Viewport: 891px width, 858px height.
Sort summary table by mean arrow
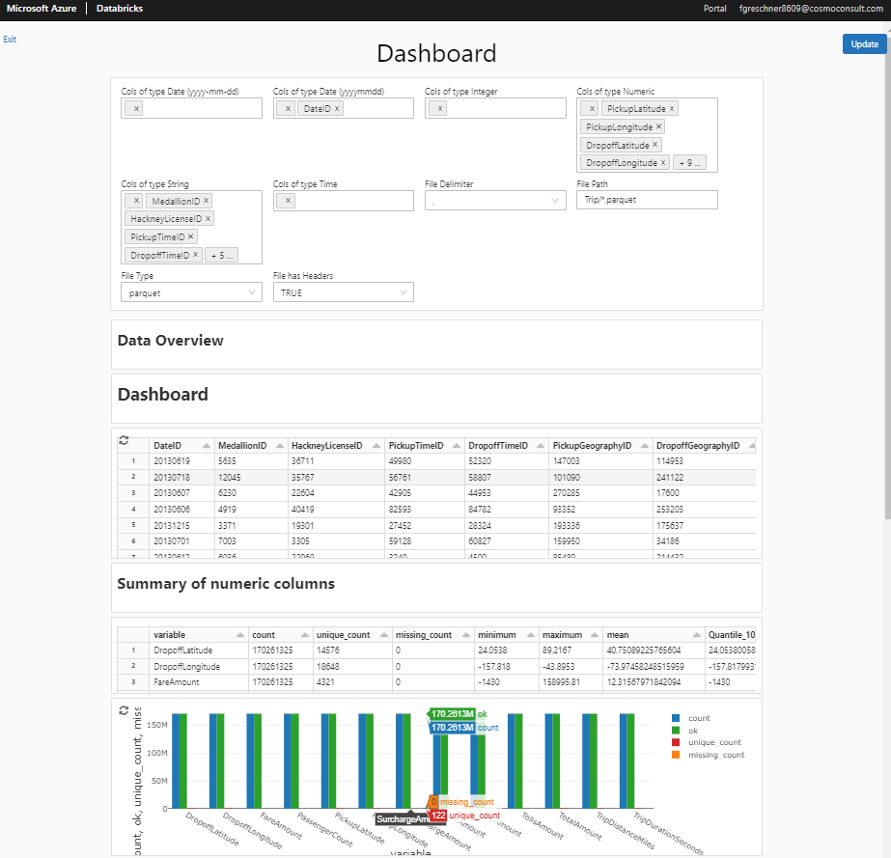pyautogui.click(x=697, y=635)
